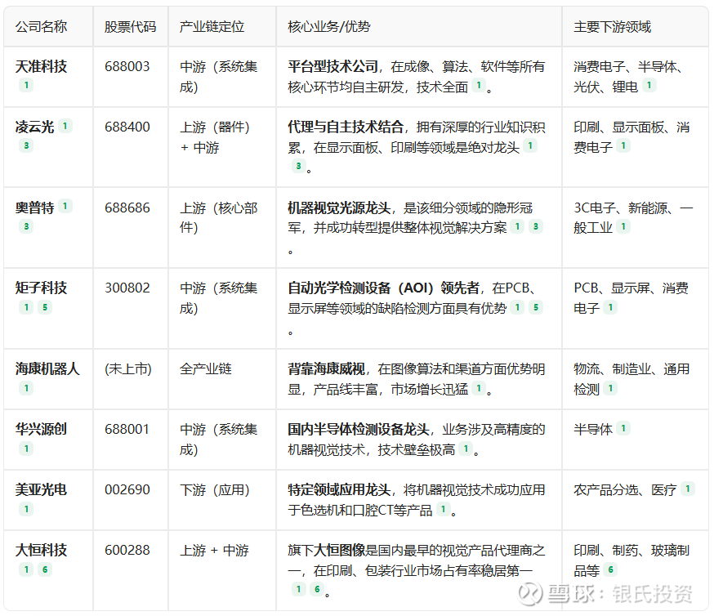Select stock code 688001
This screenshot has width=714, height=616.
127,429
